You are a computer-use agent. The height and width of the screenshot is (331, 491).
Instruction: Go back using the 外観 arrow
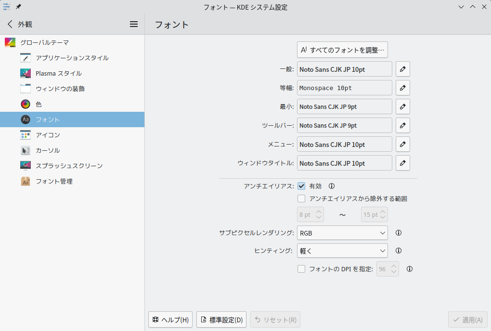point(10,24)
